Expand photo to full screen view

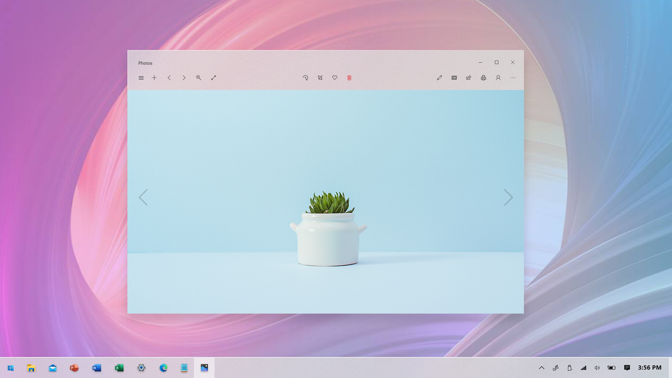(x=214, y=78)
